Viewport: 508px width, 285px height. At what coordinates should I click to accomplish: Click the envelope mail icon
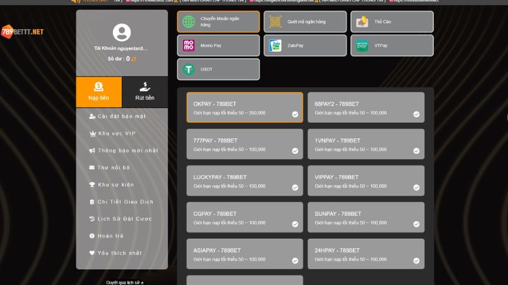92,168
